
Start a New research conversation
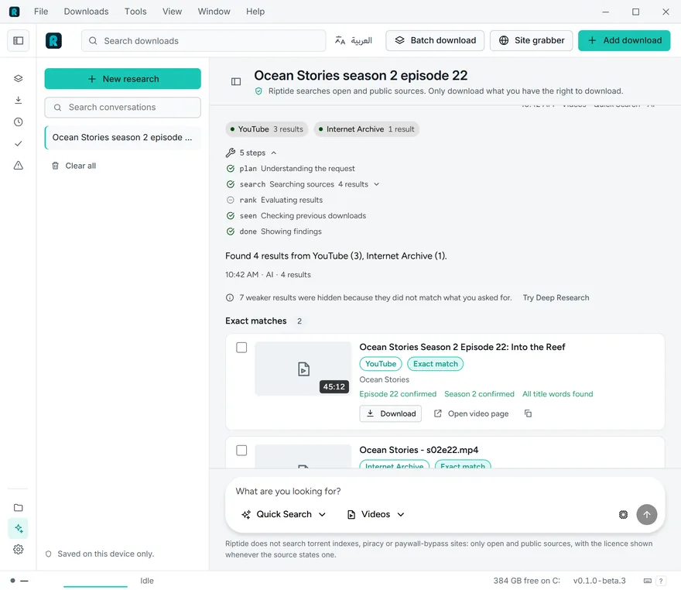(x=122, y=79)
